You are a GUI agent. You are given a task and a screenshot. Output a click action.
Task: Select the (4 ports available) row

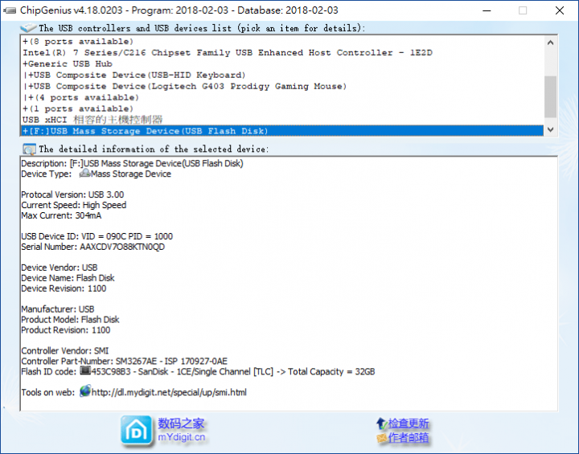coord(282,97)
